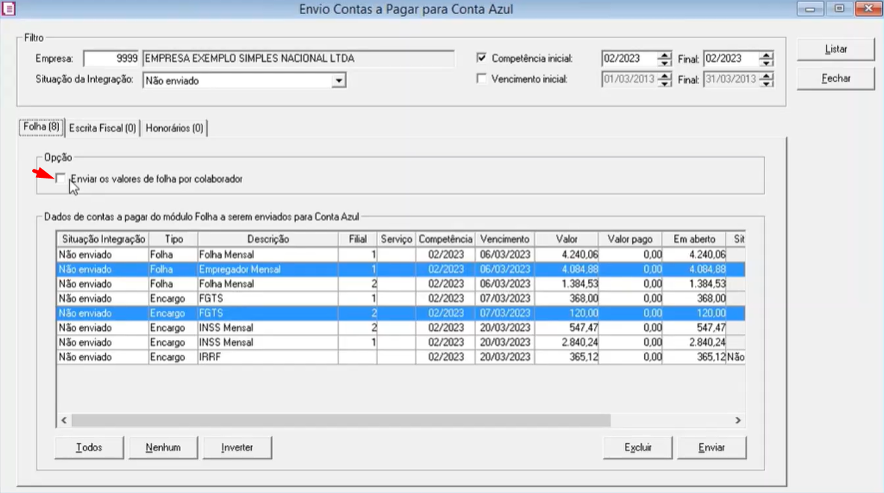Click the Competência column header
The image size is (884, 493).
click(x=445, y=240)
